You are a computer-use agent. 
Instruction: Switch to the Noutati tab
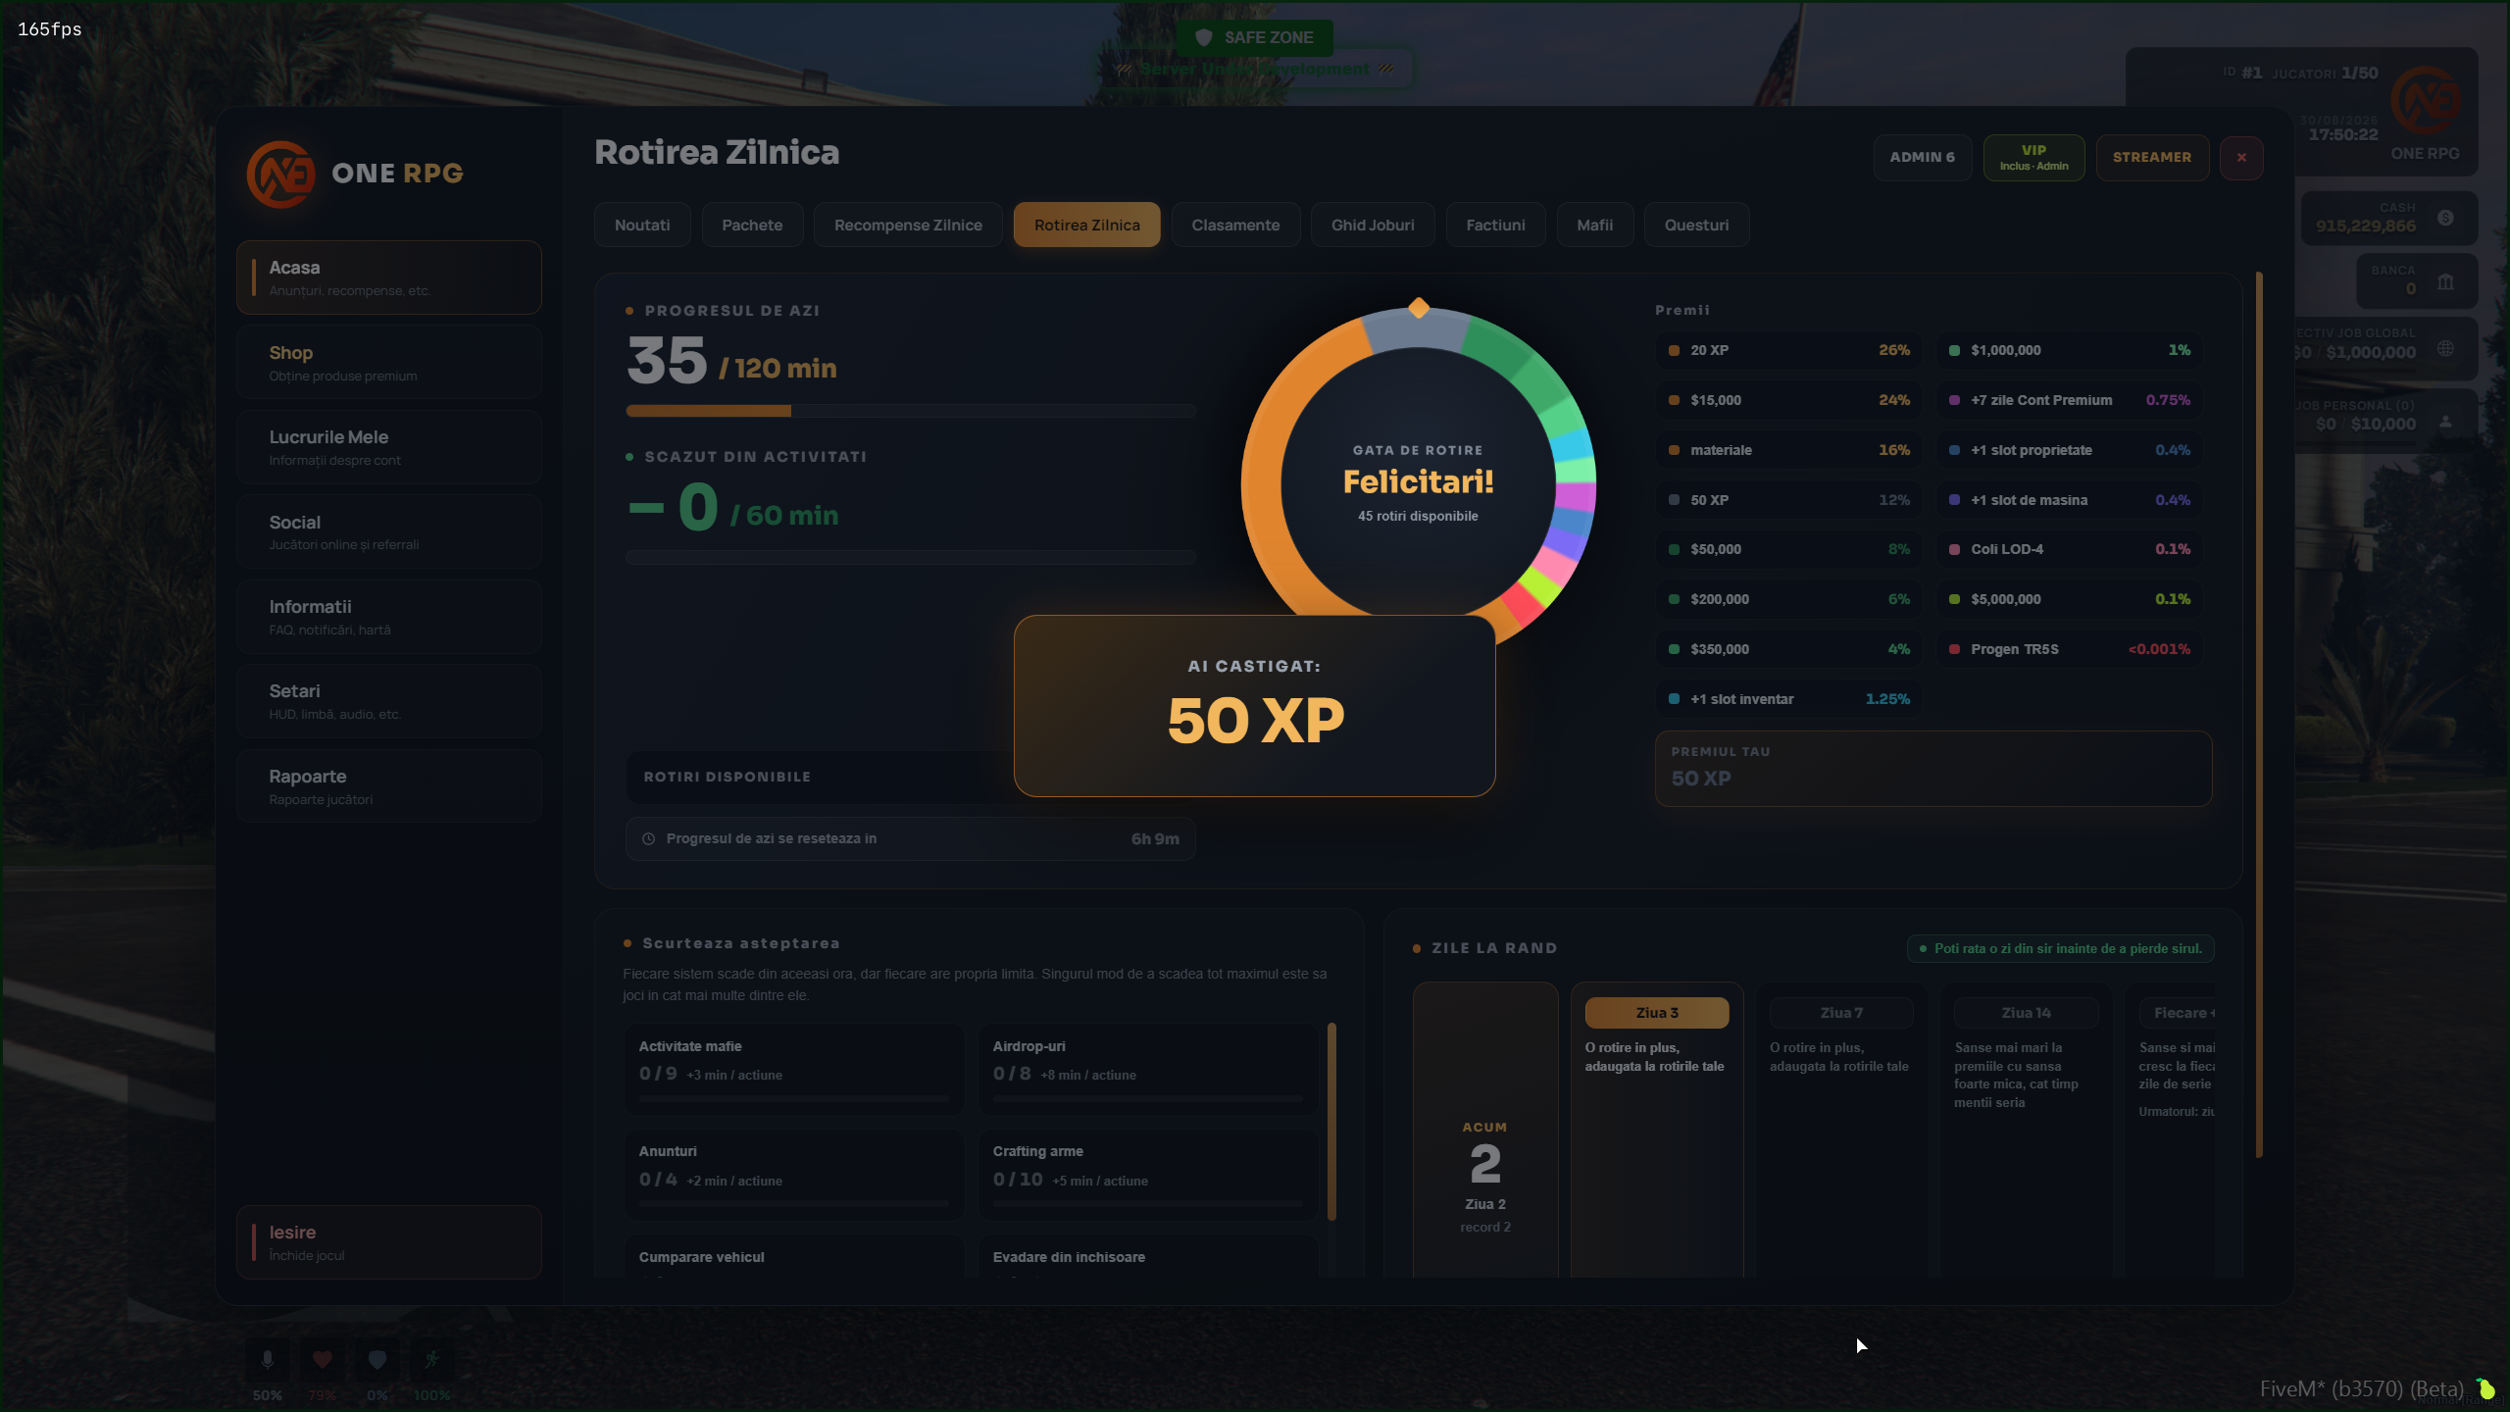pyautogui.click(x=642, y=225)
